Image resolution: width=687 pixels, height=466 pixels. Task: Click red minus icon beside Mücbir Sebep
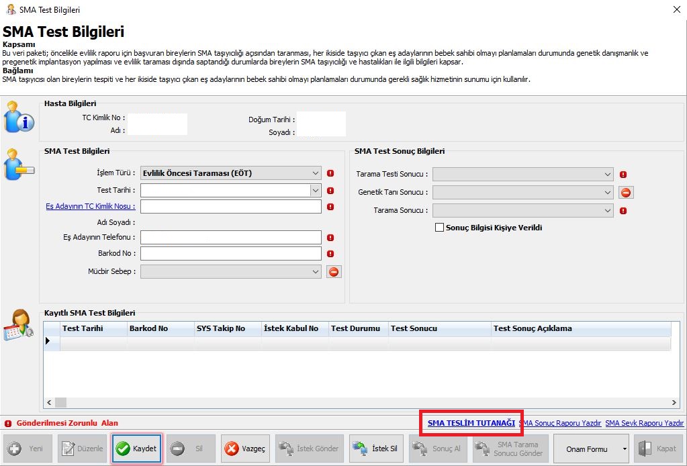[x=334, y=272]
